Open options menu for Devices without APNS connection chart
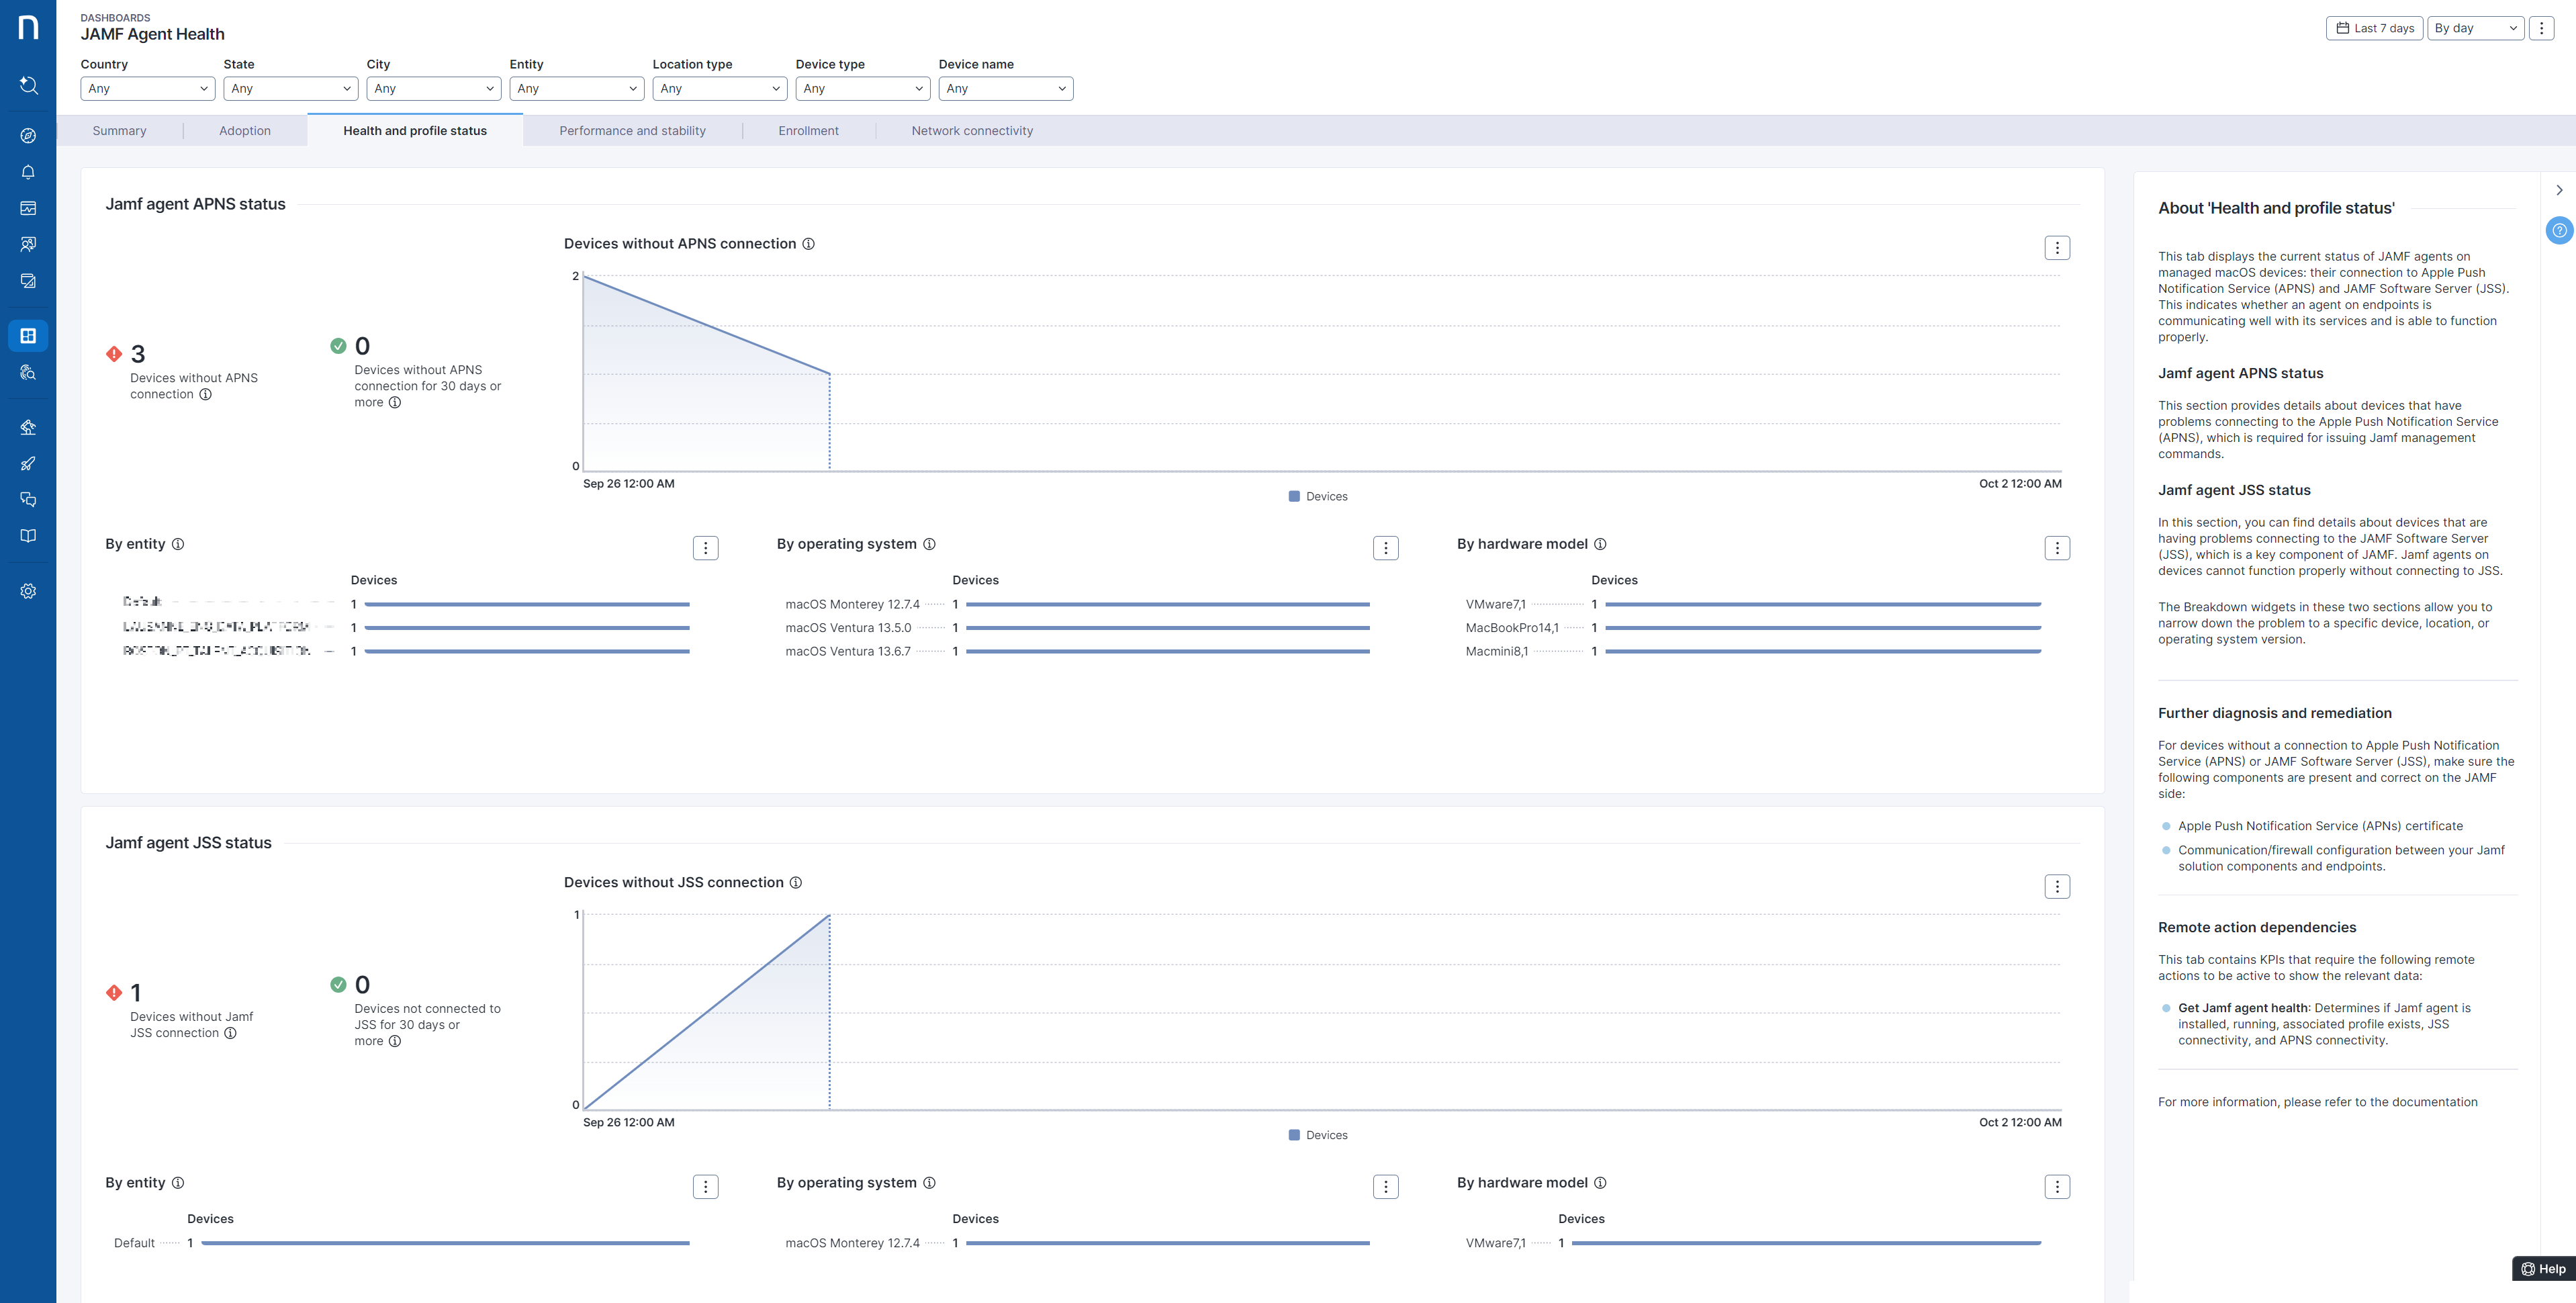The height and width of the screenshot is (1303, 2576). point(2056,248)
